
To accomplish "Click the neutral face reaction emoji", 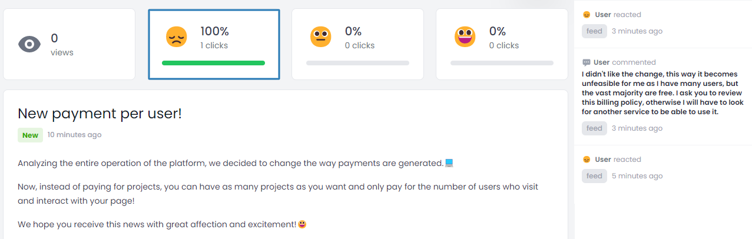I will coord(321,36).
